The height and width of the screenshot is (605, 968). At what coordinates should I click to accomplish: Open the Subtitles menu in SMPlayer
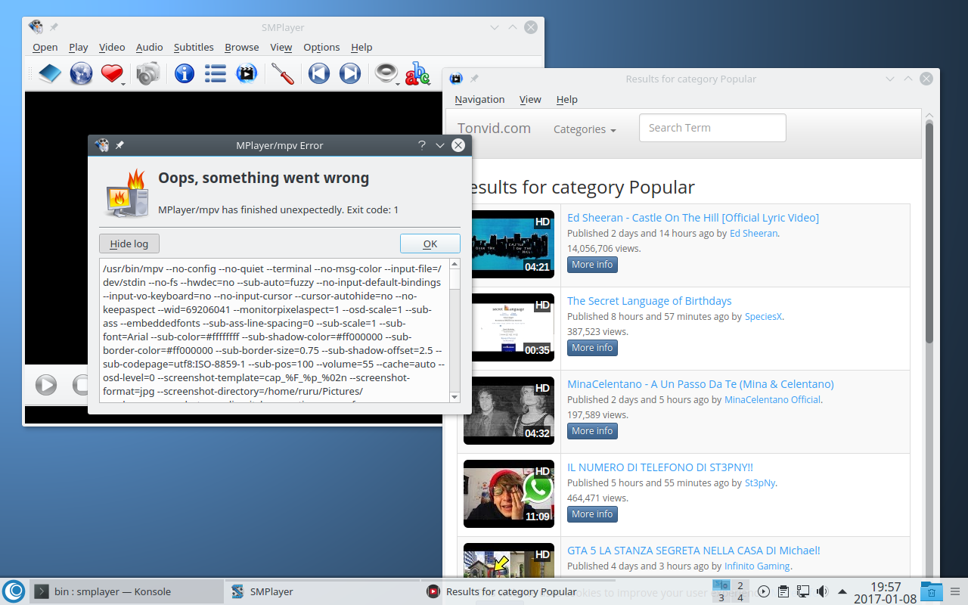click(x=194, y=47)
